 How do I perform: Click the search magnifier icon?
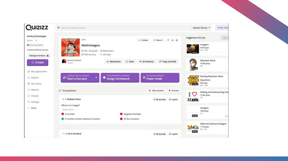pos(59,28)
